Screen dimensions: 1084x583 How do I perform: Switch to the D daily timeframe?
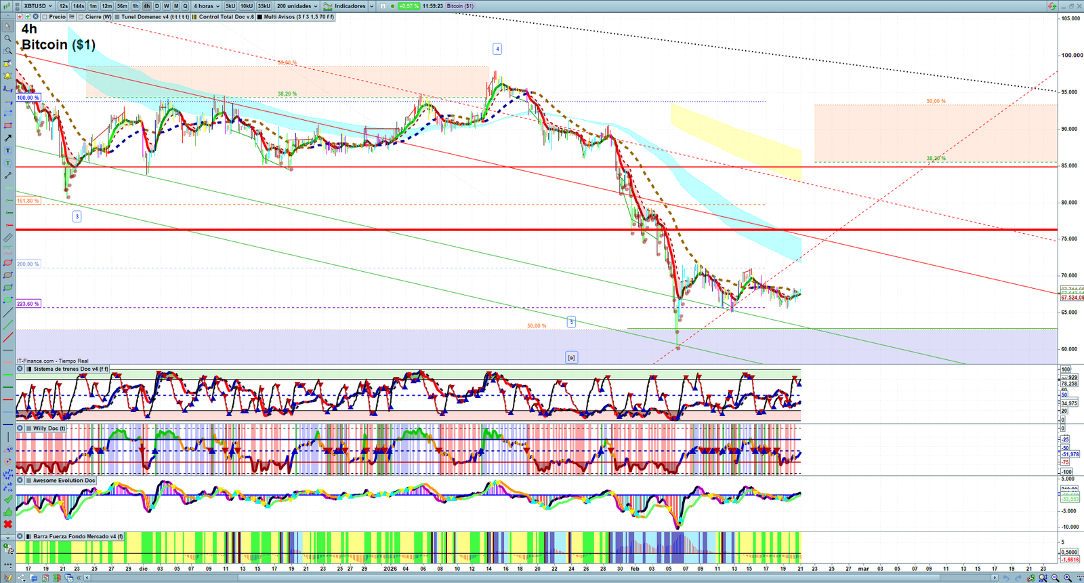157,6
